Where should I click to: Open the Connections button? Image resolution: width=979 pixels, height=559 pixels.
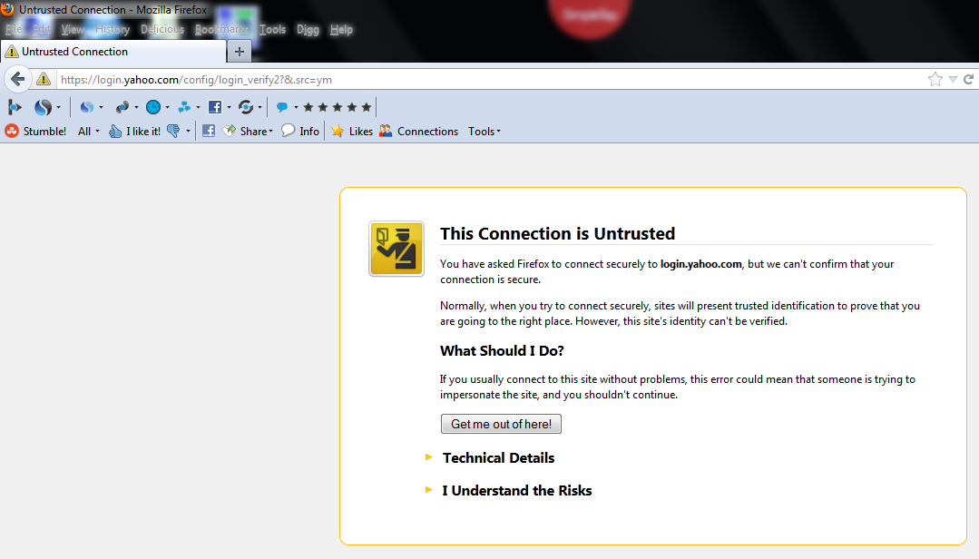(418, 132)
